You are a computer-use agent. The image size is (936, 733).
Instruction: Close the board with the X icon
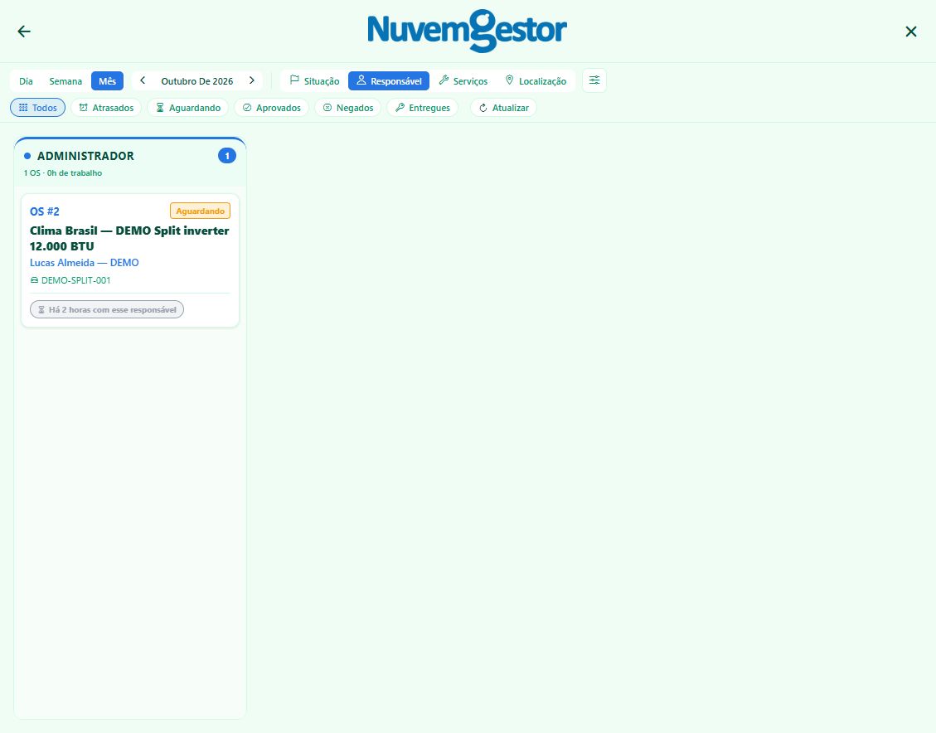click(x=911, y=32)
